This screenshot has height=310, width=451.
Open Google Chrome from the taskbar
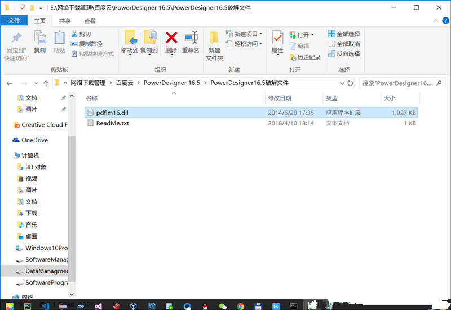[241, 306]
